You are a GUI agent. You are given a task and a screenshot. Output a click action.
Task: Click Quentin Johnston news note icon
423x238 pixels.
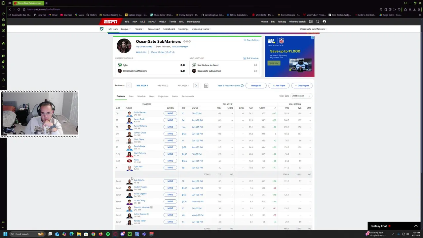[151, 207]
